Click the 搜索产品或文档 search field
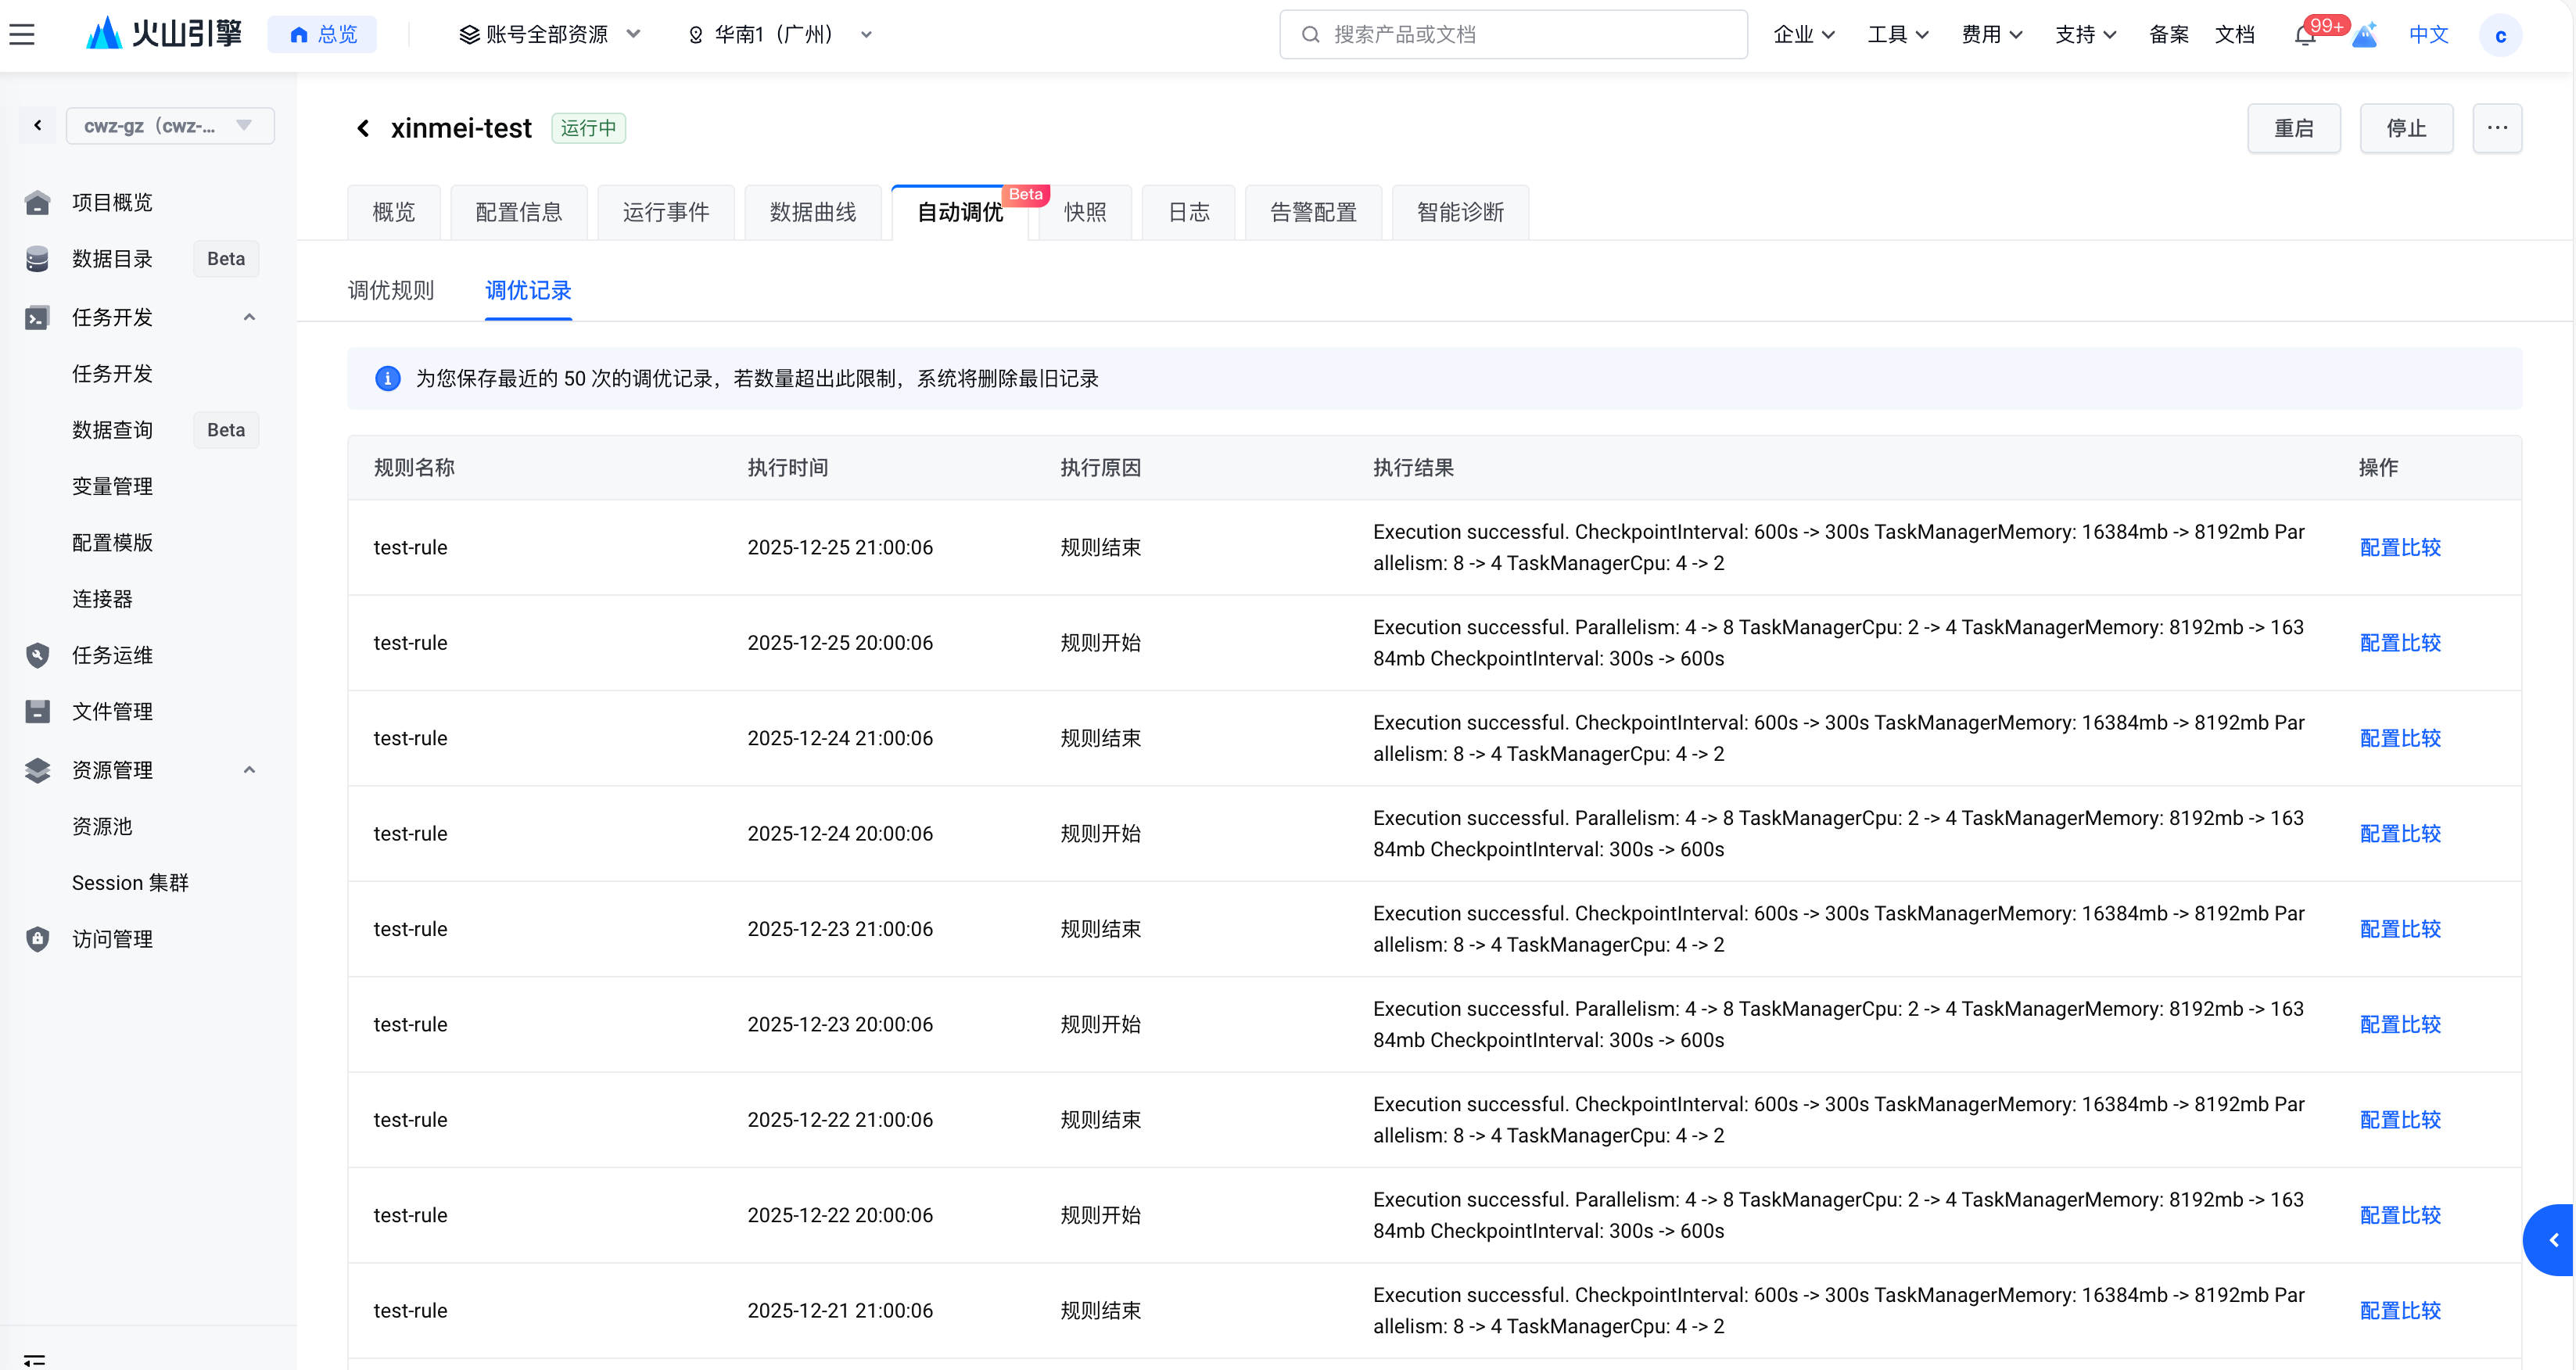The width and height of the screenshot is (2576, 1370). coord(1513,35)
